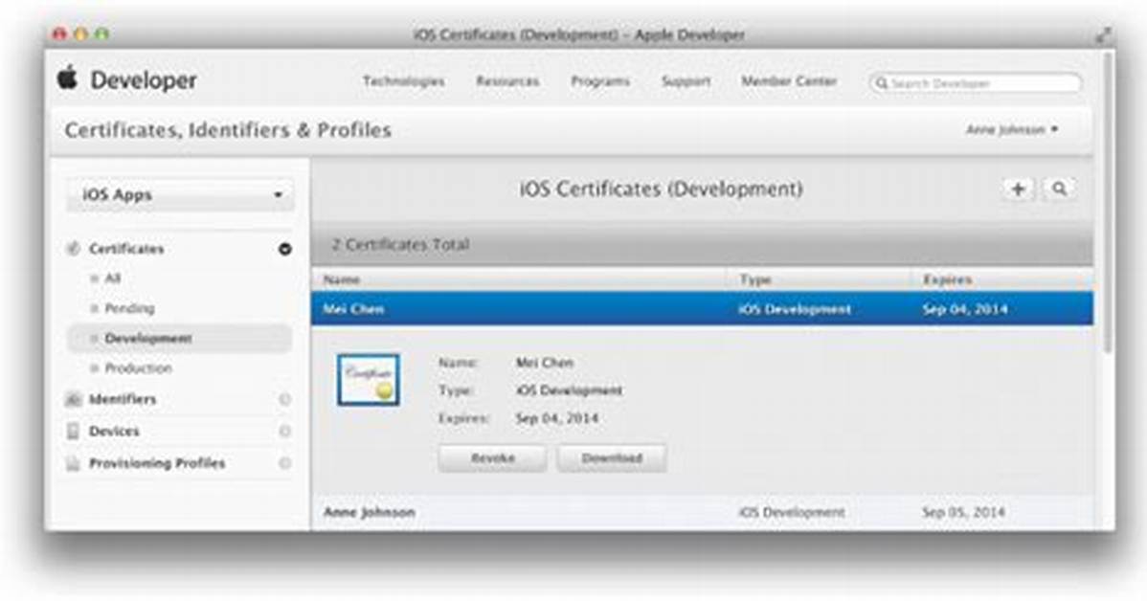Click the certificate thumbnail image
This screenshot has height=601, width=1147.
tap(368, 380)
